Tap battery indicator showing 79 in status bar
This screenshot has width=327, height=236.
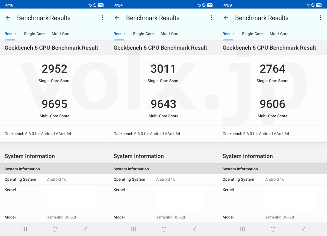coord(101,5)
